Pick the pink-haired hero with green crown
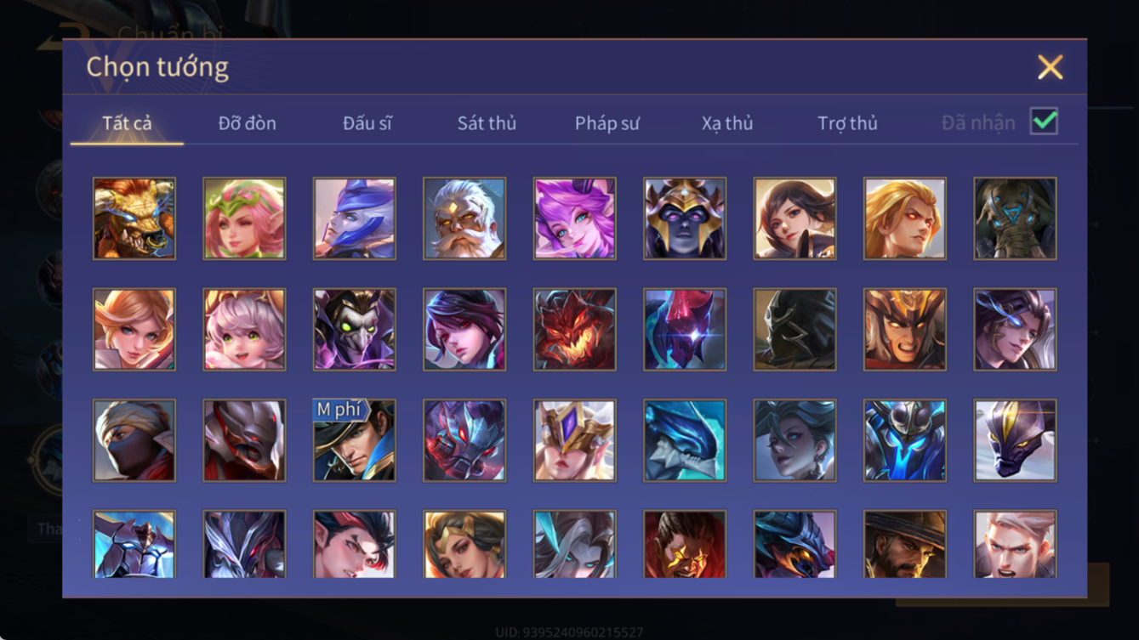 tap(244, 218)
